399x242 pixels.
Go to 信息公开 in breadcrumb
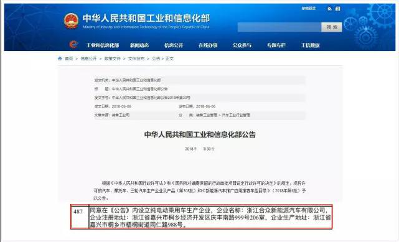pyautogui.click(x=88, y=58)
